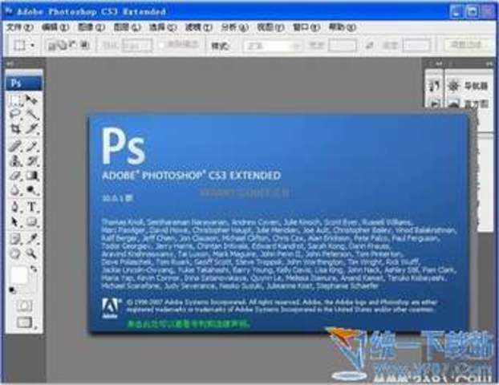Select the Zoom tool
Screen dimensions: 499x385
point(32,253)
